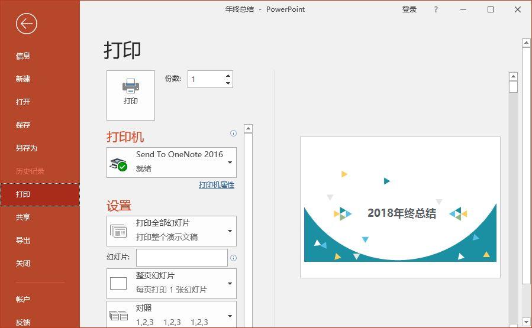Select the highlighted 打印 sidebar item

(40, 194)
